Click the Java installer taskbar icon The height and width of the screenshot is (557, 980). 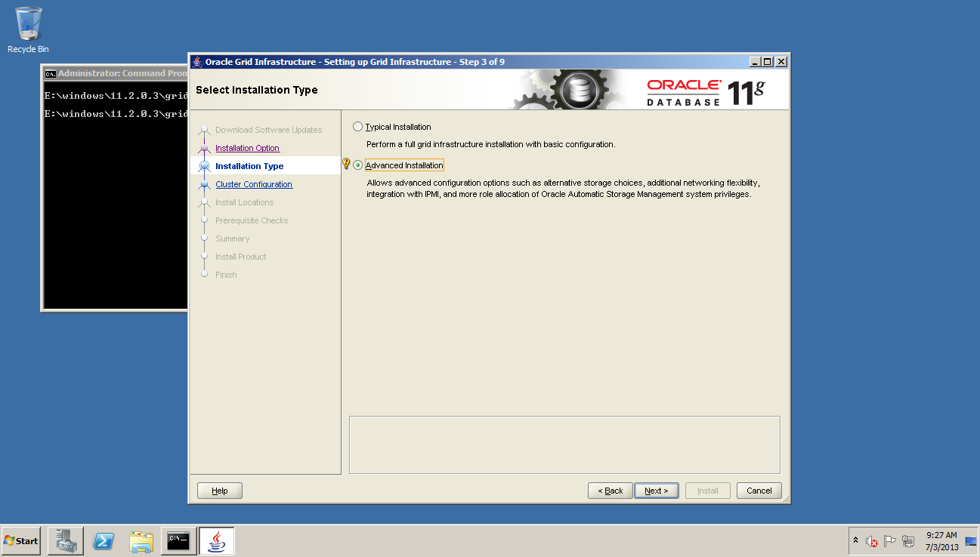coord(216,541)
